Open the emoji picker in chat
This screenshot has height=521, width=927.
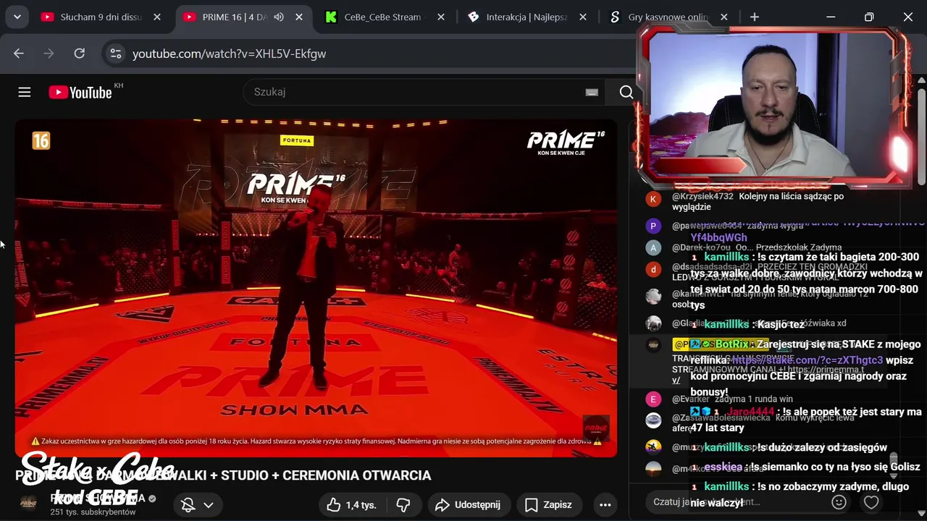click(x=839, y=502)
